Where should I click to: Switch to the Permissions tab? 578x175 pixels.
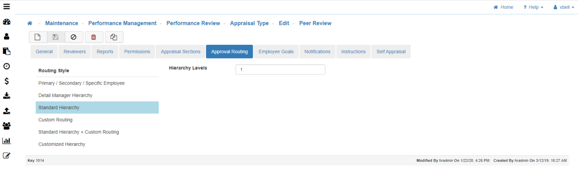(x=137, y=51)
